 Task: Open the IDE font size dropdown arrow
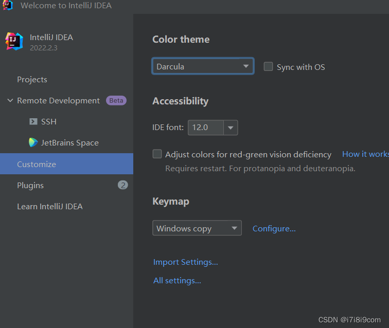pyautogui.click(x=231, y=127)
